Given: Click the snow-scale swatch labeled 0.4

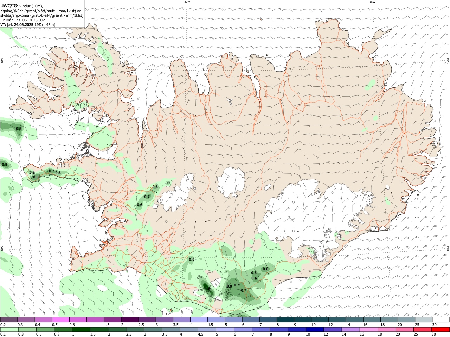Looking at the screenshot, I should (x=44, y=320).
